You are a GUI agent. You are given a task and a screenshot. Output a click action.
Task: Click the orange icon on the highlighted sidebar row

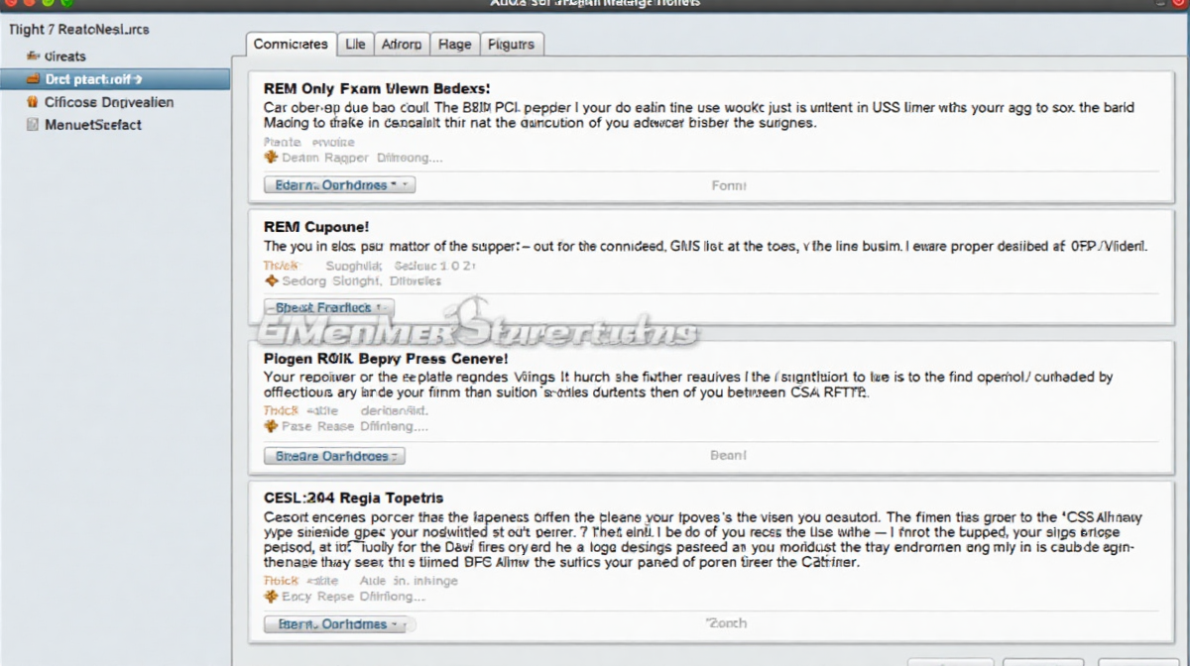[x=33, y=79]
